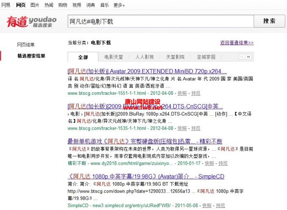Open 快照 for tracker-1535 result
This screenshot has width=287, height=210.
(x=182, y=128)
